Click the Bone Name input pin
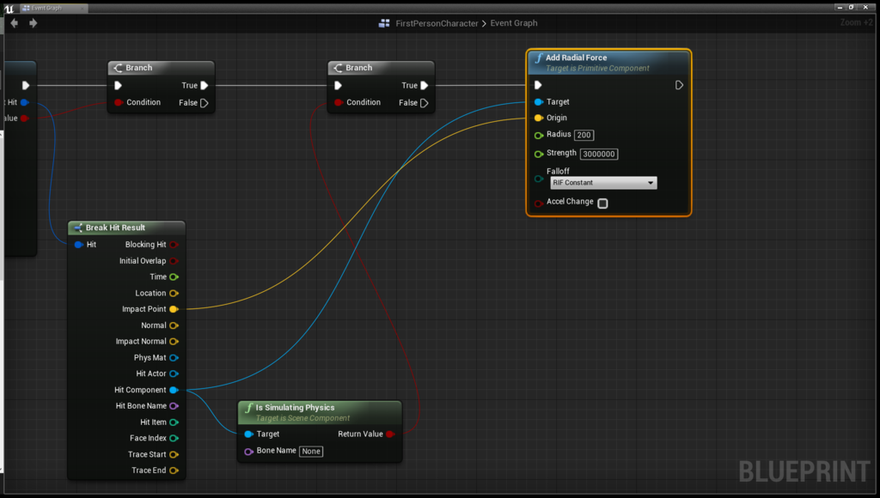Image resolution: width=880 pixels, height=498 pixels. 248,452
